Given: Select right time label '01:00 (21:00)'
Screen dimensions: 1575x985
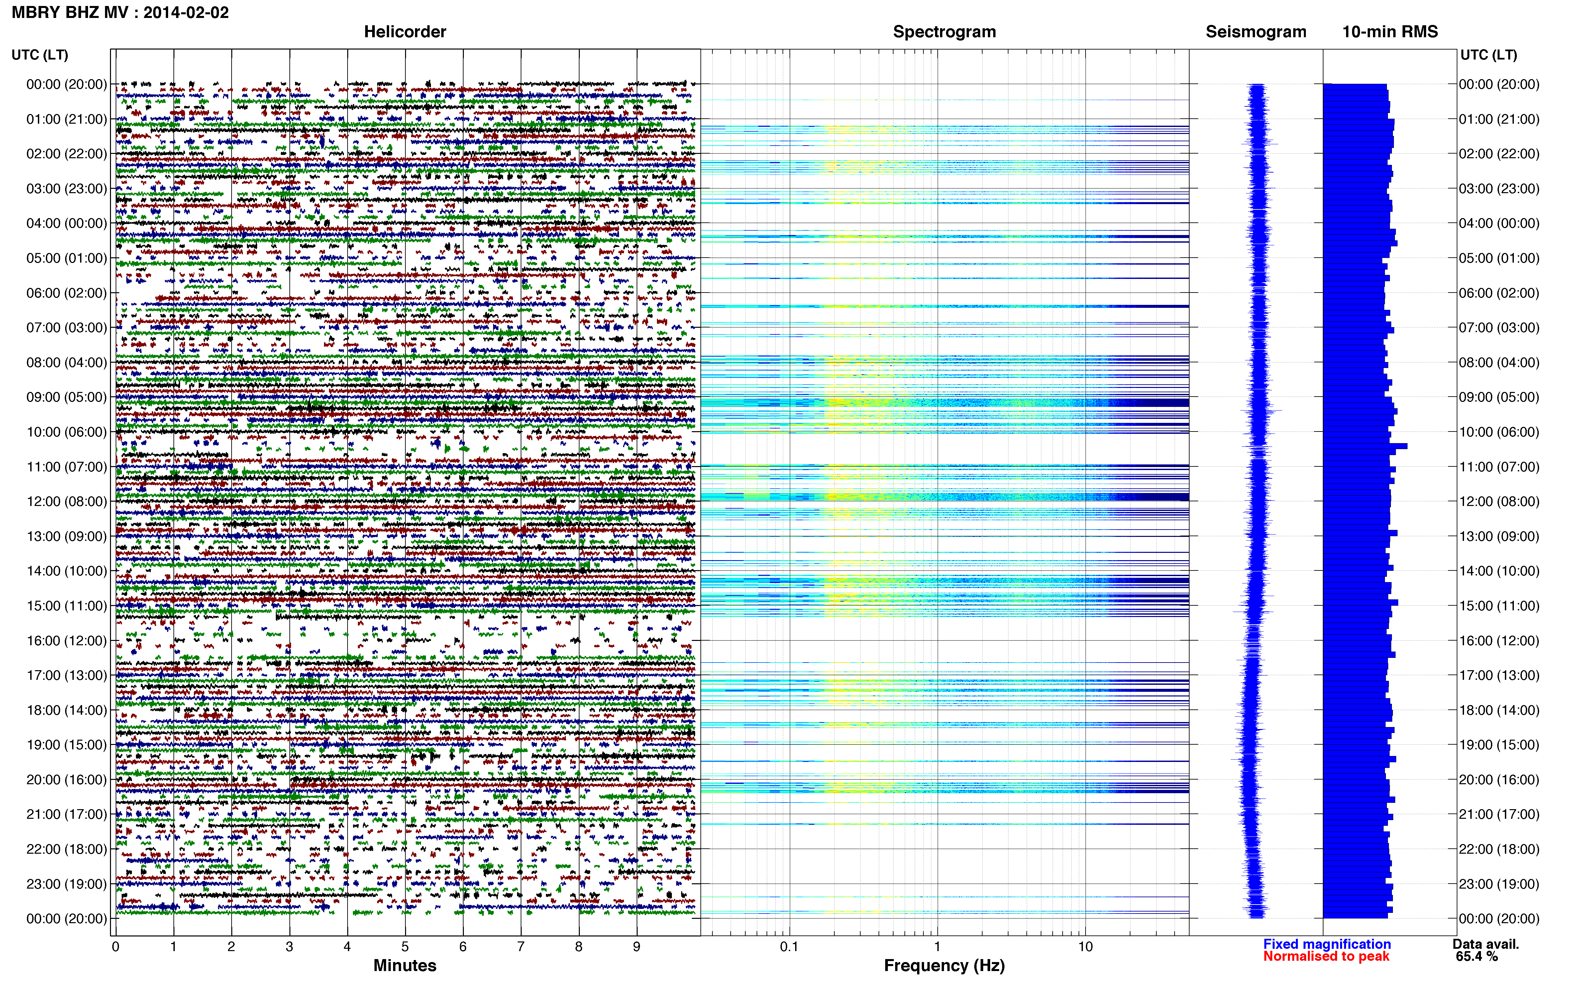Looking at the screenshot, I should tap(1500, 119).
